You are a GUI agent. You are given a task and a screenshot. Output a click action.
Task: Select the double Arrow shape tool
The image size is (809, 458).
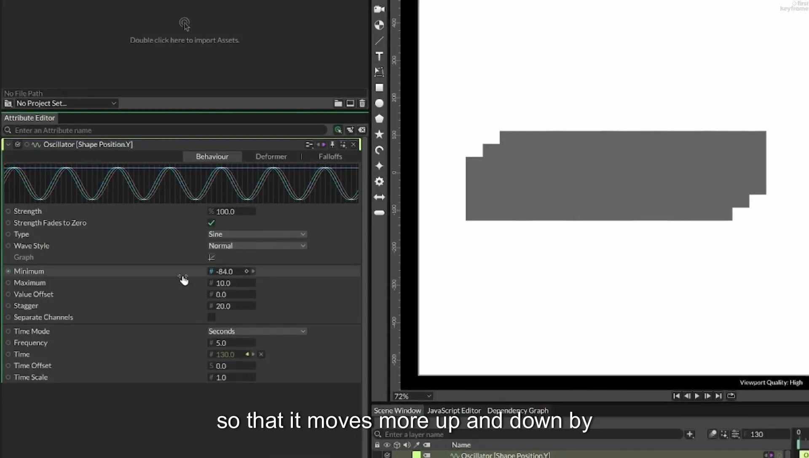tap(379, 197)
